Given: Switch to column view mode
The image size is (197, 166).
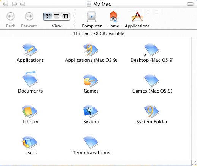Looking at the screenshot, I should (65, 16).
